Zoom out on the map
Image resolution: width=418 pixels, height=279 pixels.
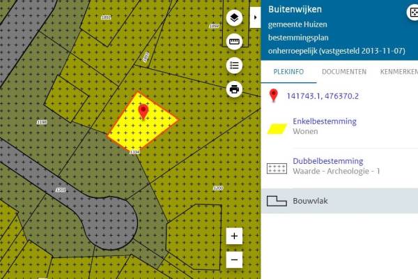pos(234,259)
